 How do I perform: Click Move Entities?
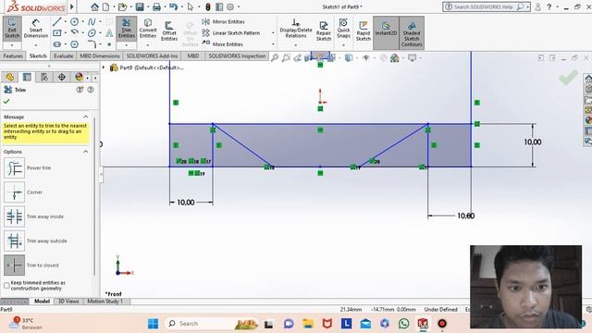point(223,44)
